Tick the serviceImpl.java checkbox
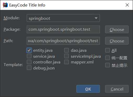 coord(67,56)
